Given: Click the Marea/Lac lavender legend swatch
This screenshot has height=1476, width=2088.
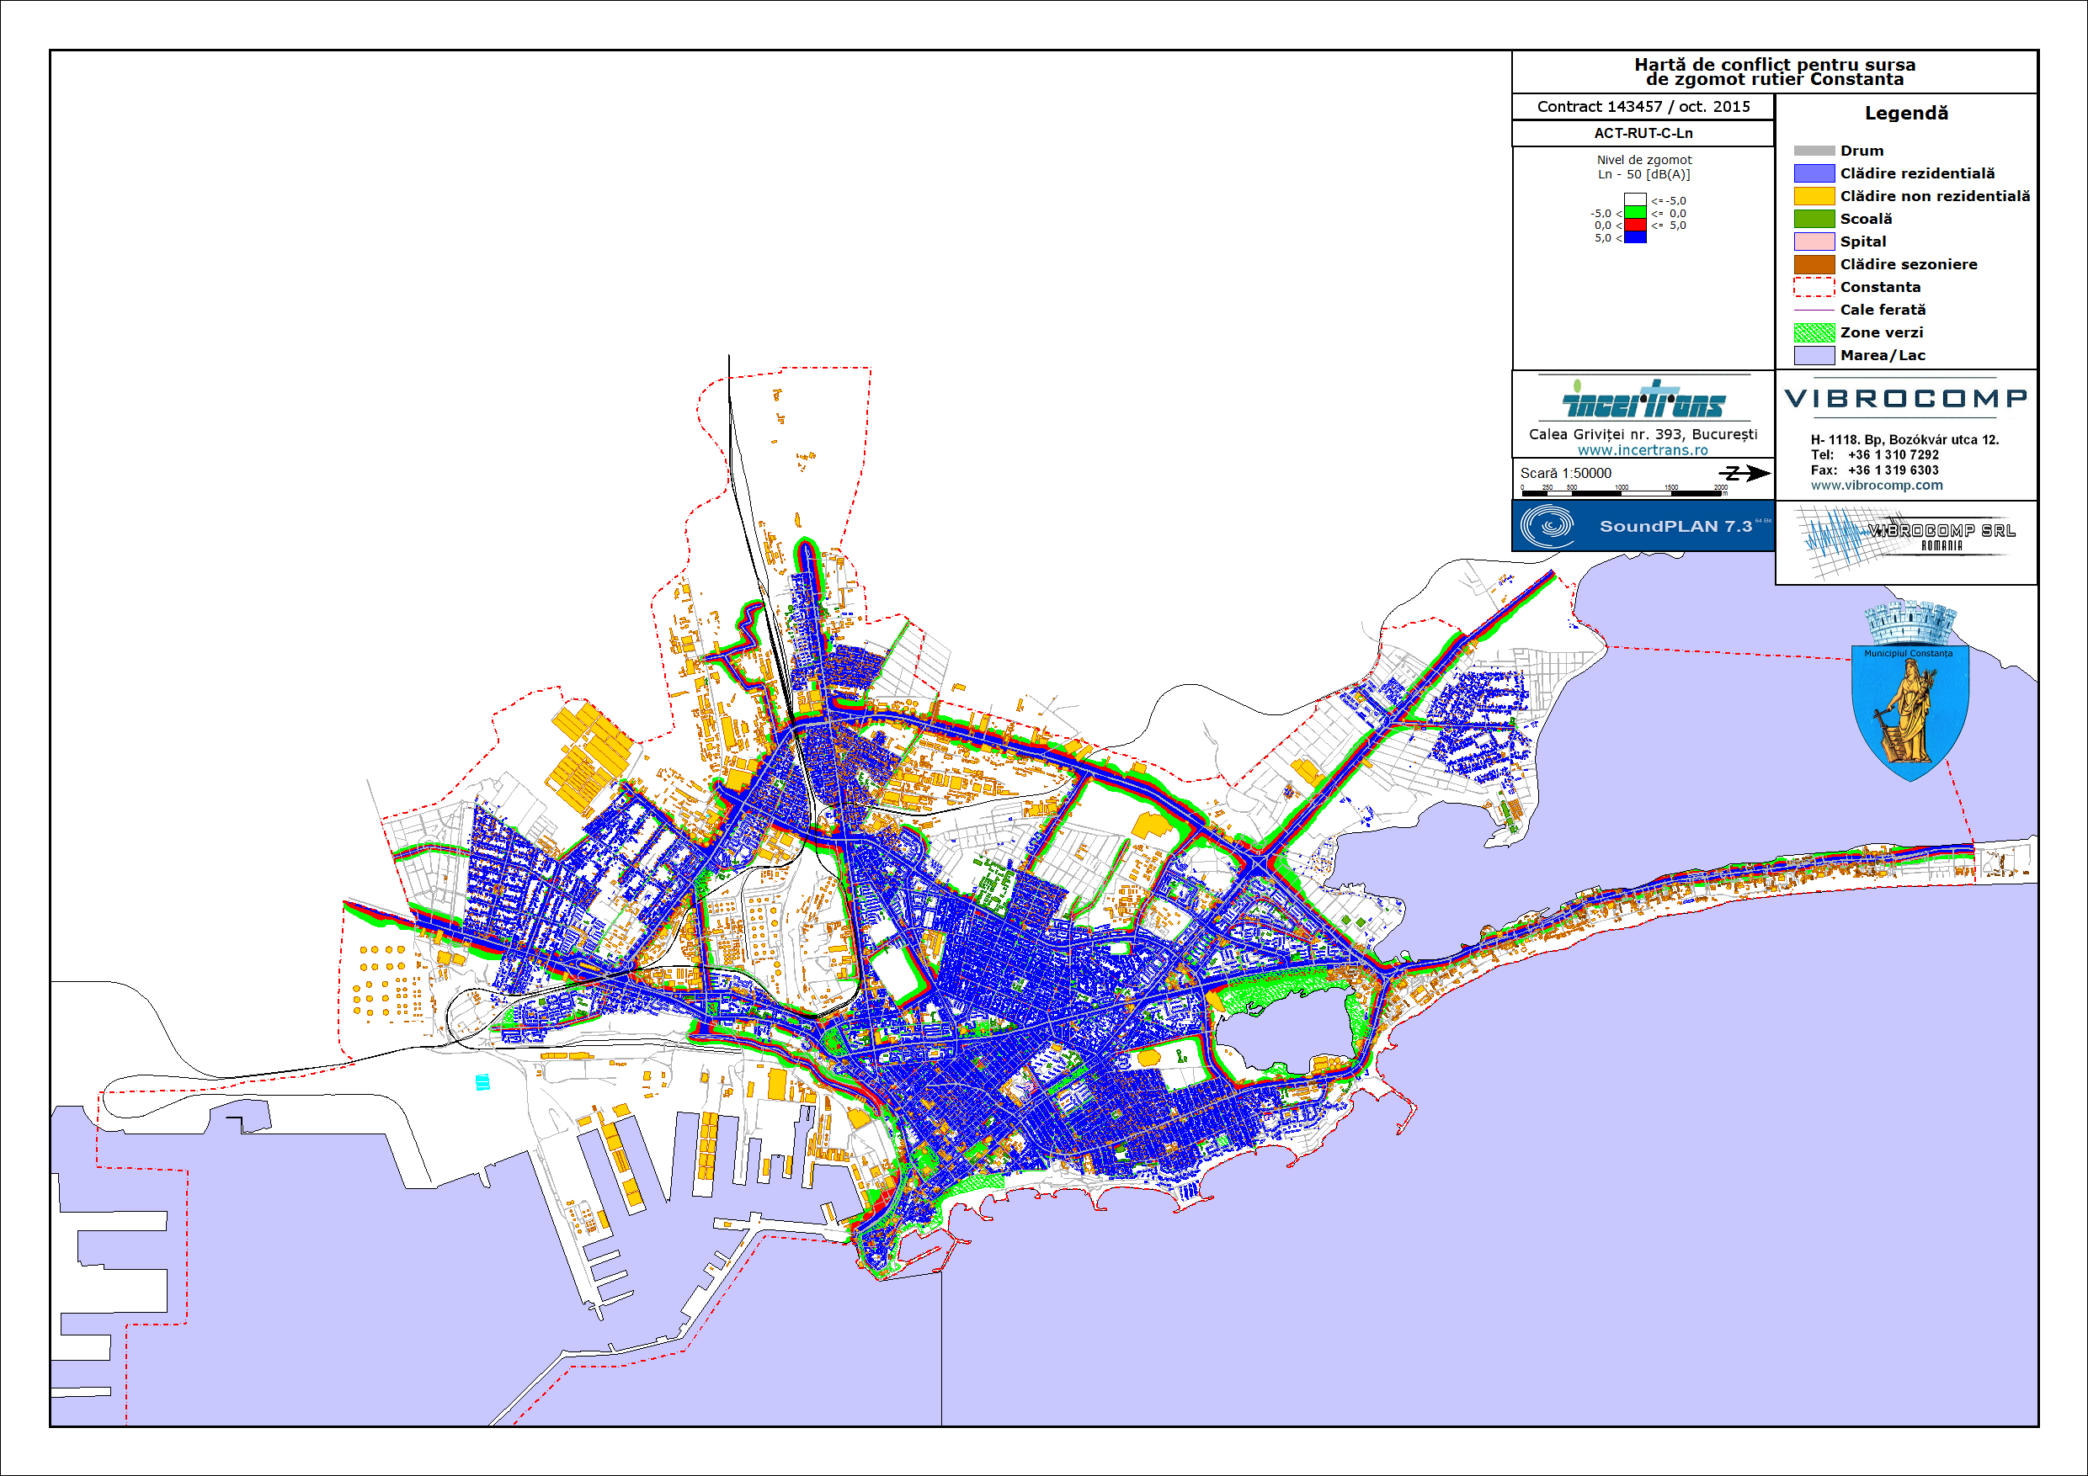Looking at the screenshot, I should (x=1814, y=355).
